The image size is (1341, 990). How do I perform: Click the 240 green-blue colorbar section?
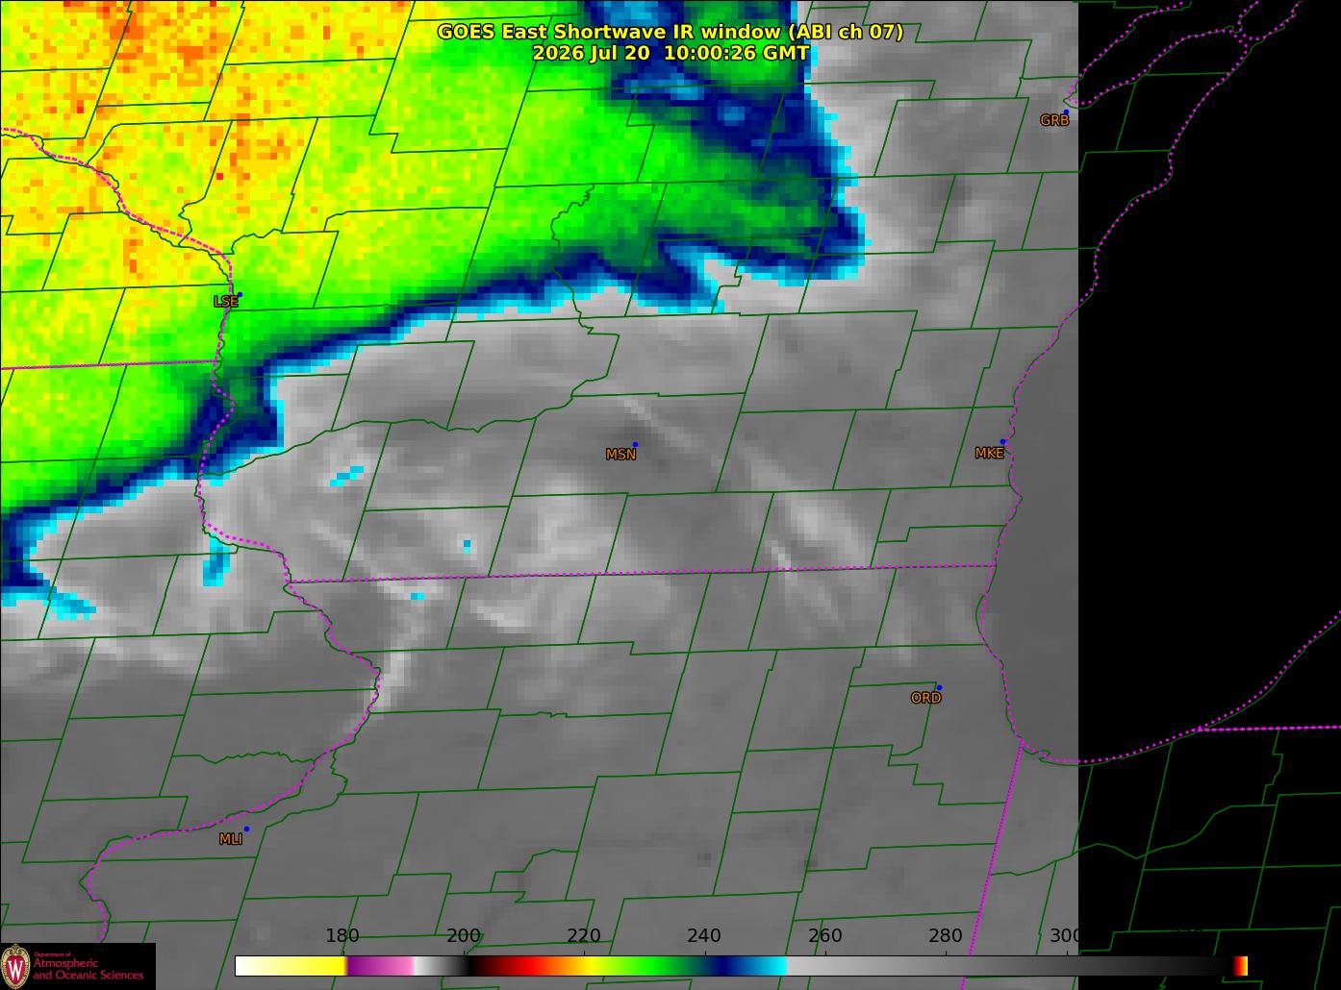pyautogui.click(x=704, y=966)
